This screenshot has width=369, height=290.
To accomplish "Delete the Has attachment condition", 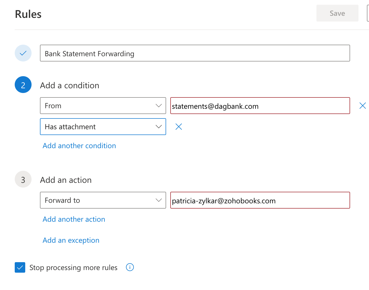I will pyautogui.click(x=179, y=127).
